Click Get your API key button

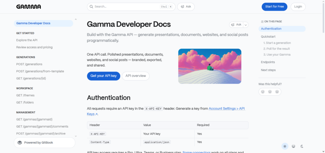click(x=104, y=76)
